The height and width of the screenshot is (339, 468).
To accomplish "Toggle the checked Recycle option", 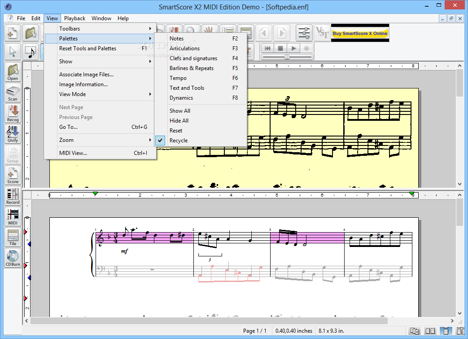I will [x=201, y=141].
